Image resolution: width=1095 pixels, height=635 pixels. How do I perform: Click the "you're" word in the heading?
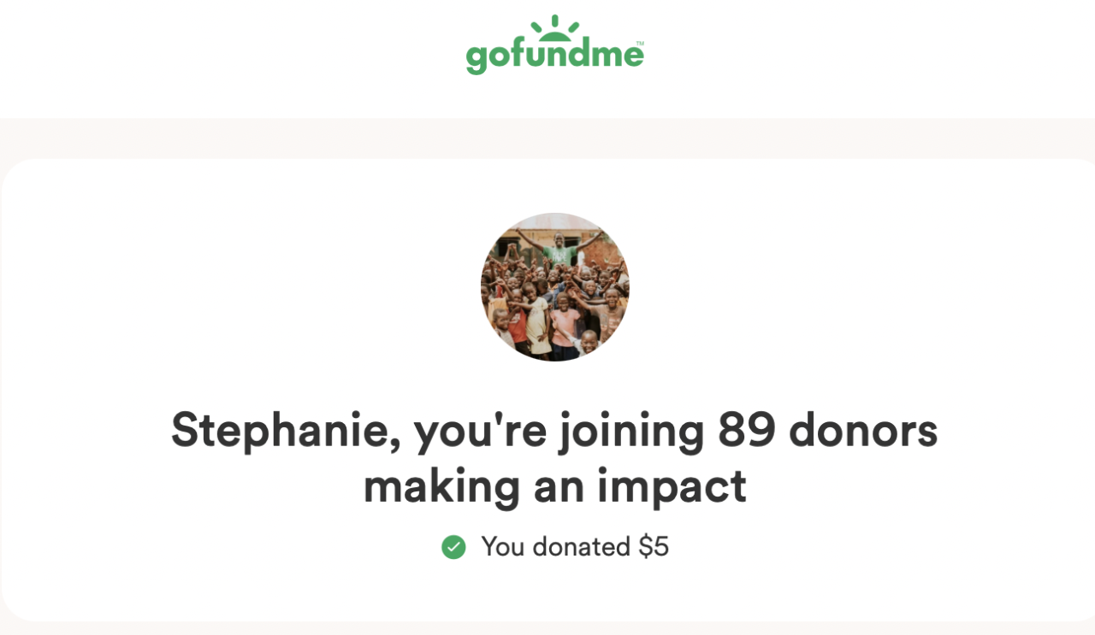[480, 432]
